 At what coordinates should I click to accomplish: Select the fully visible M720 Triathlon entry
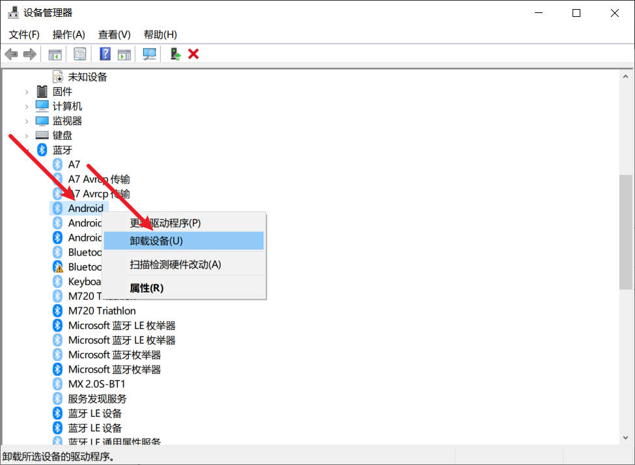pyautogui.click(x=102, y=310)
